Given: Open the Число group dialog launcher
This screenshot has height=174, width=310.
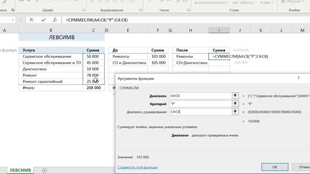Looking at the screenshot, I should (x=188, y=10).
